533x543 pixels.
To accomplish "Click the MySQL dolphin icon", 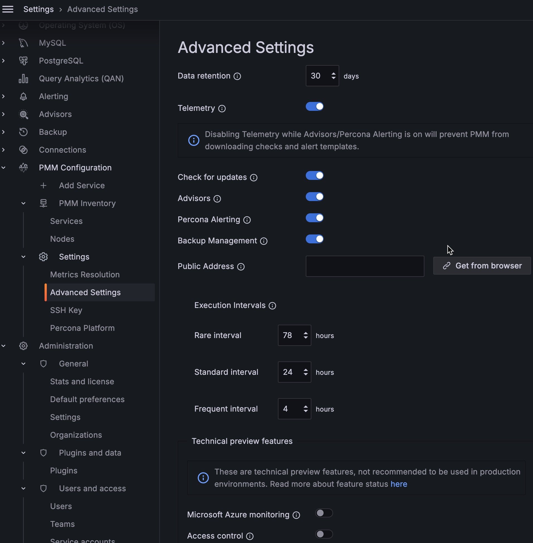I will coord(23,43).
